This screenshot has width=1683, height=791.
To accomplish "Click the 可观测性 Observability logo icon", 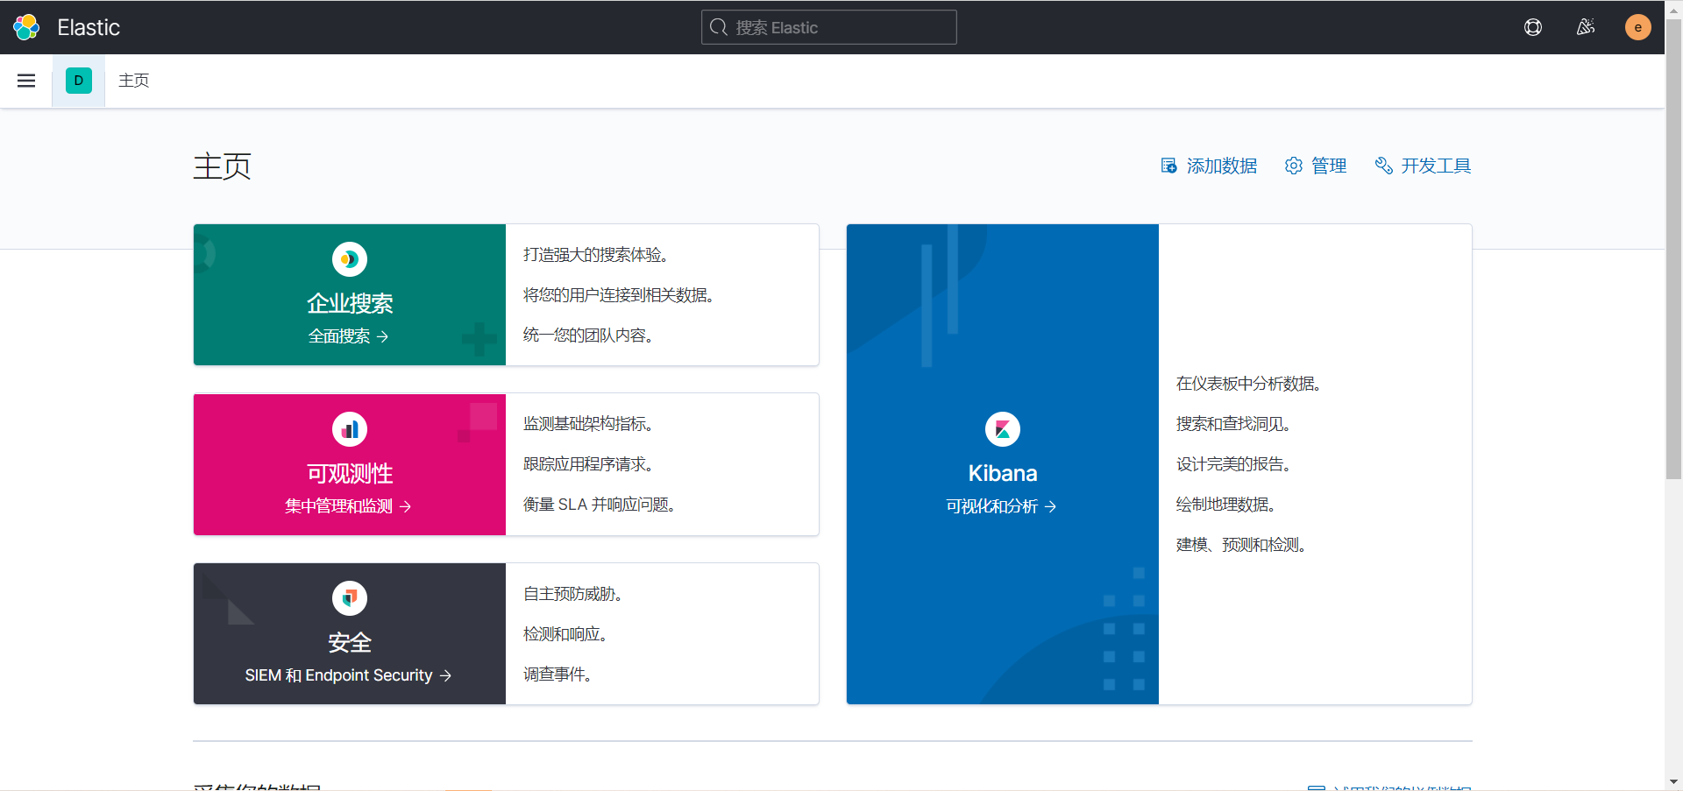I will pos(350,429).
